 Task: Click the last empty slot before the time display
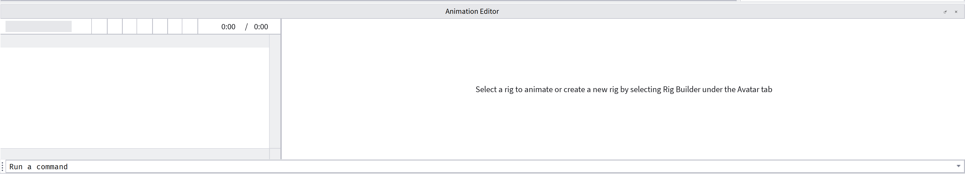190,27
